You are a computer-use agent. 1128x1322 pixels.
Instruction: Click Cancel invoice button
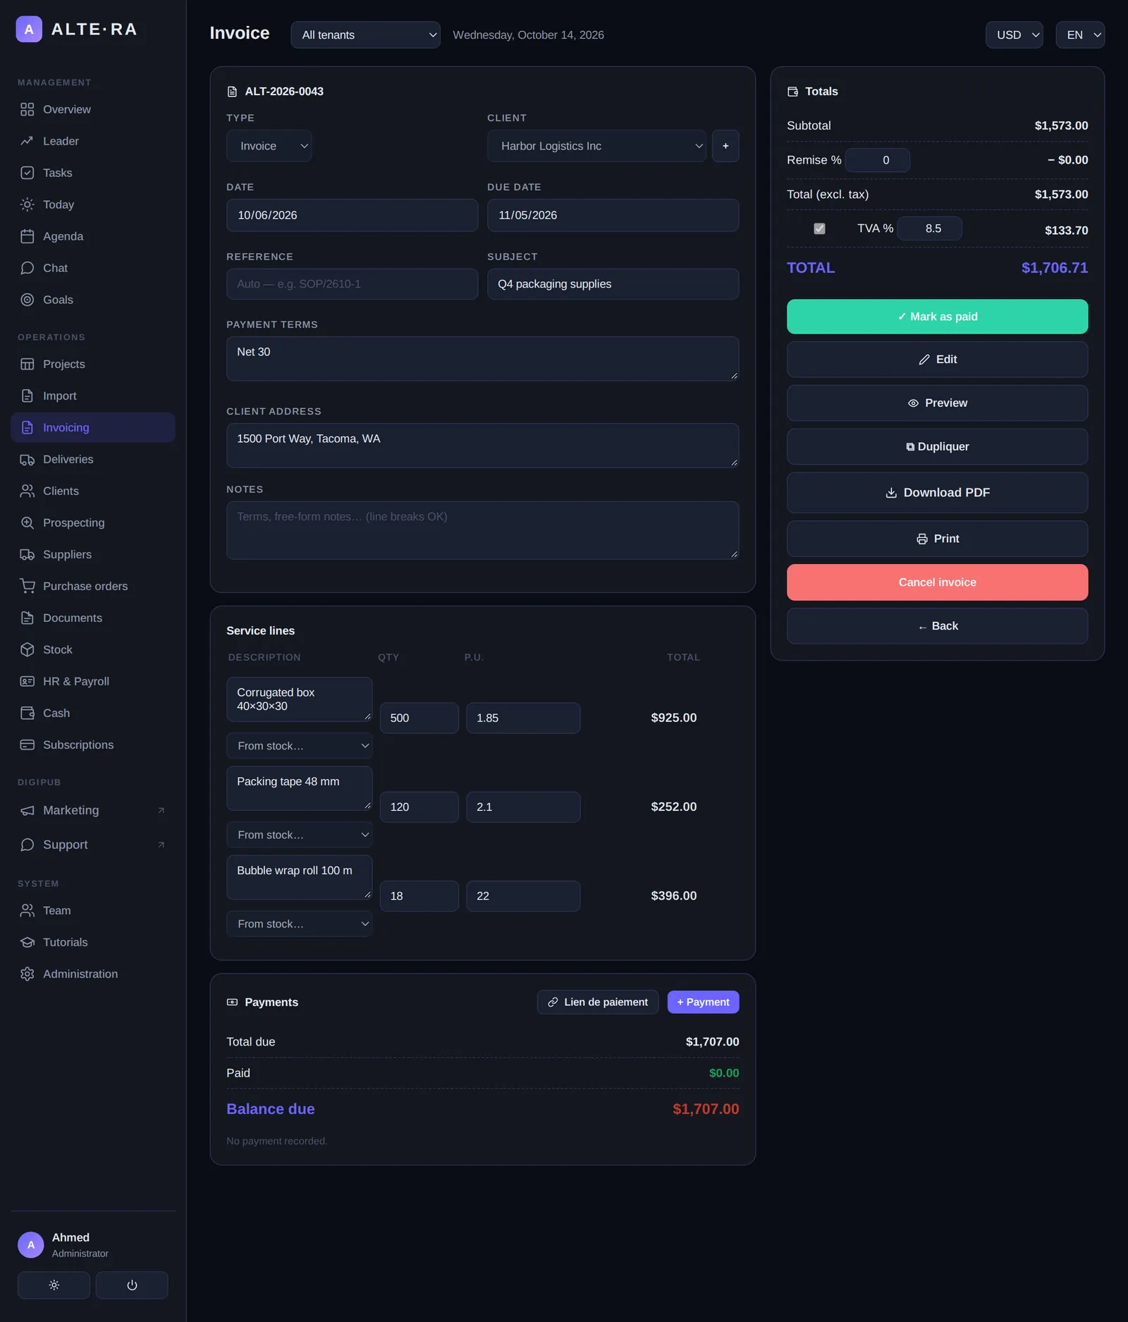click(x=937, y=582)
